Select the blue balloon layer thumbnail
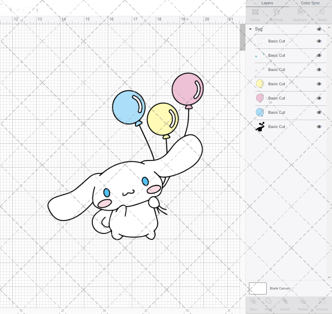 click(260, 112)
